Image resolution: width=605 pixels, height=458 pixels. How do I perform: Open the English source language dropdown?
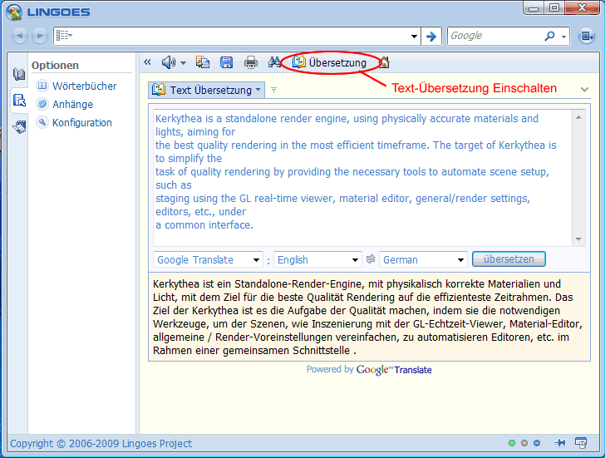pos(318,259)
